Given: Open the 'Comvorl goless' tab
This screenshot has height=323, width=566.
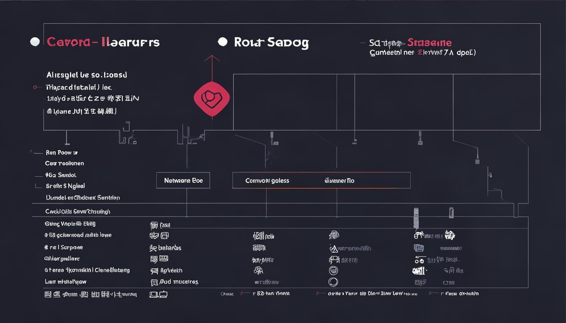Looking at the screenshot, I should (267, 180).
